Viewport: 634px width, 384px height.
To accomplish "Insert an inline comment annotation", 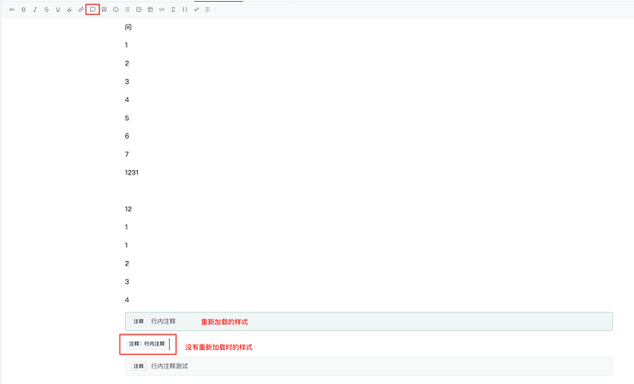I will point(93,9).
